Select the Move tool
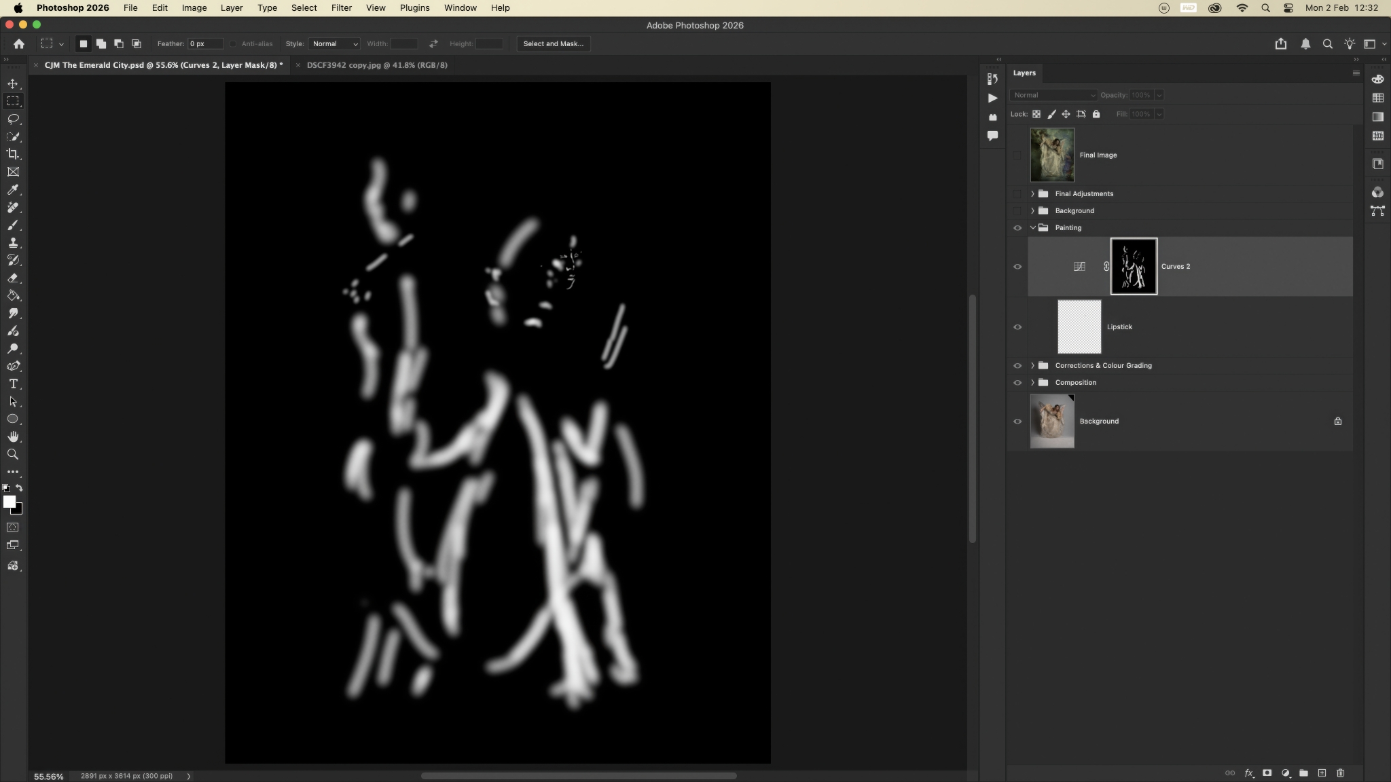This screenshot has width=1391, height=782. 13,83
